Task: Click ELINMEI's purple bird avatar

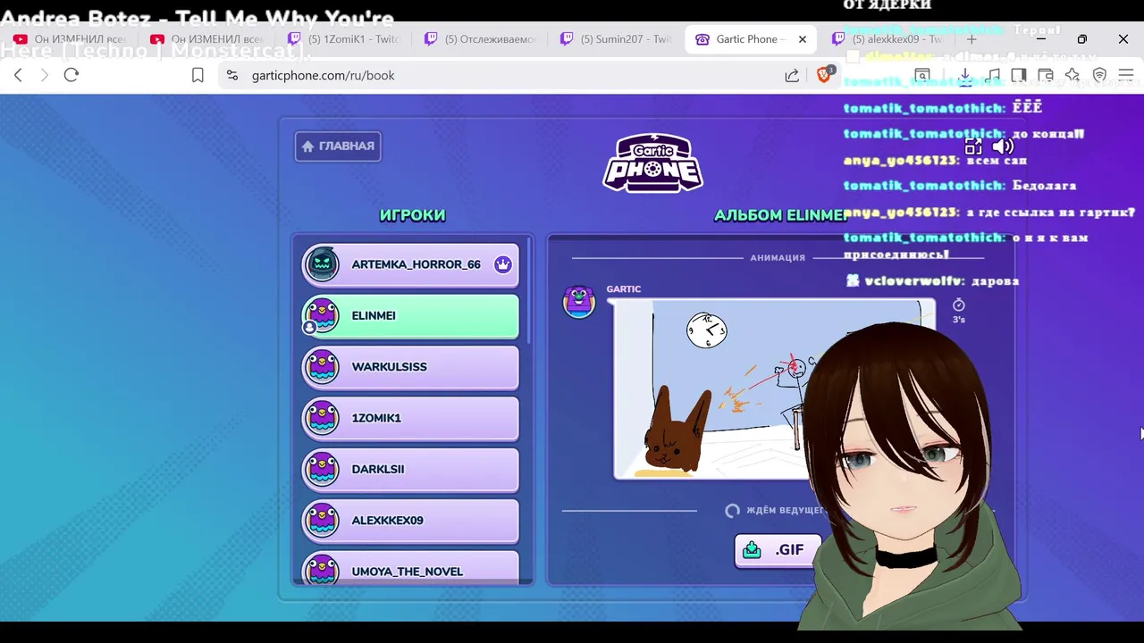Action: (322, 315)
